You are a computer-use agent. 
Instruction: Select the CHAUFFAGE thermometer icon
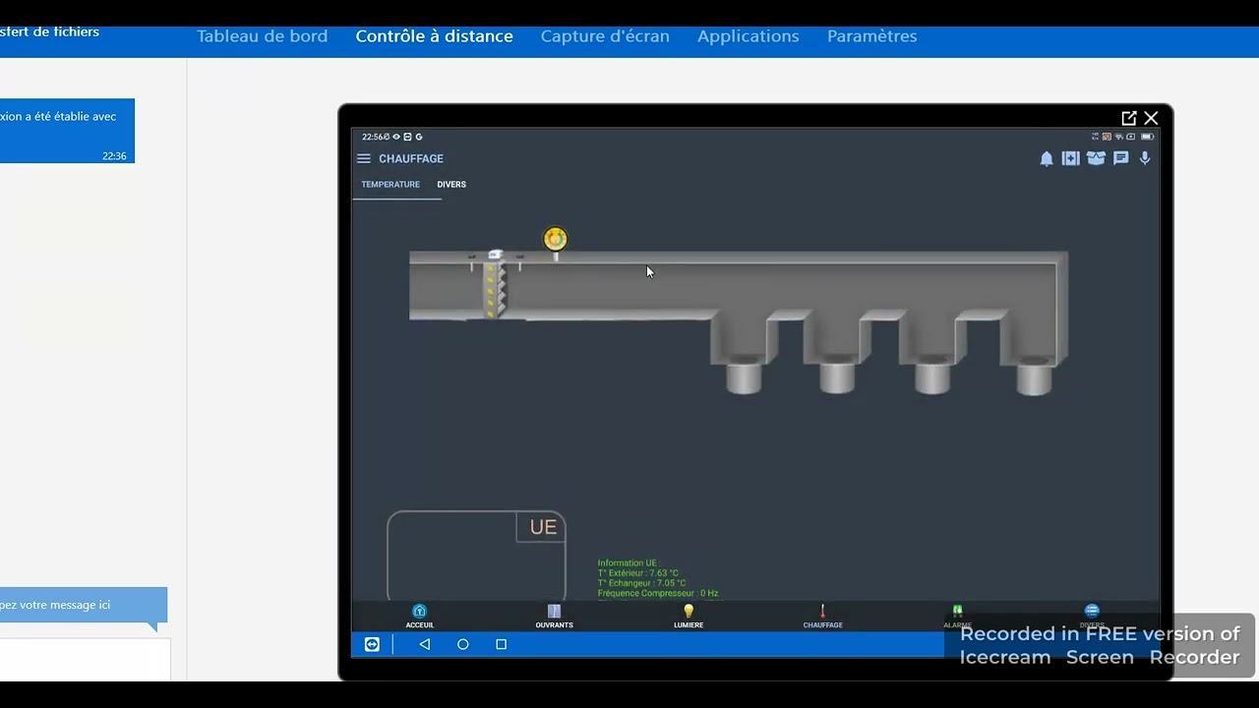click(822, 616)
